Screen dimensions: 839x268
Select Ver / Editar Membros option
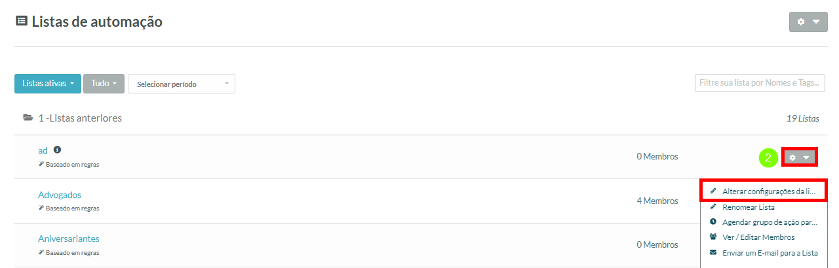tap(758, 237)
